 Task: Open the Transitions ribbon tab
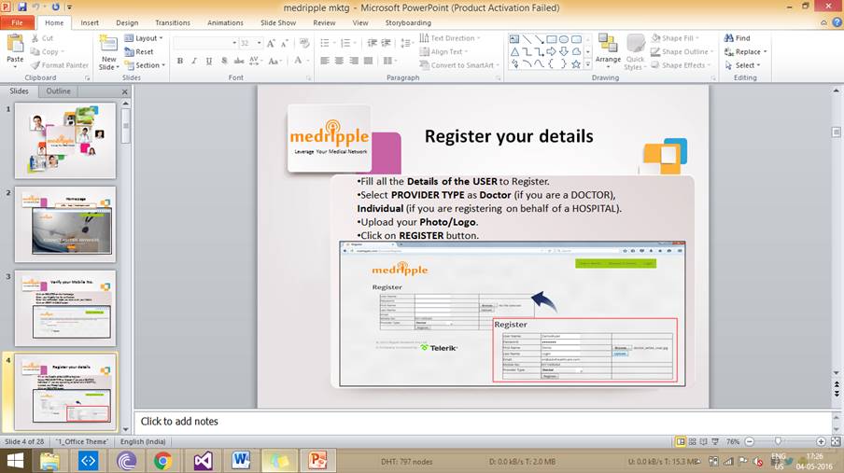point(172,22)
